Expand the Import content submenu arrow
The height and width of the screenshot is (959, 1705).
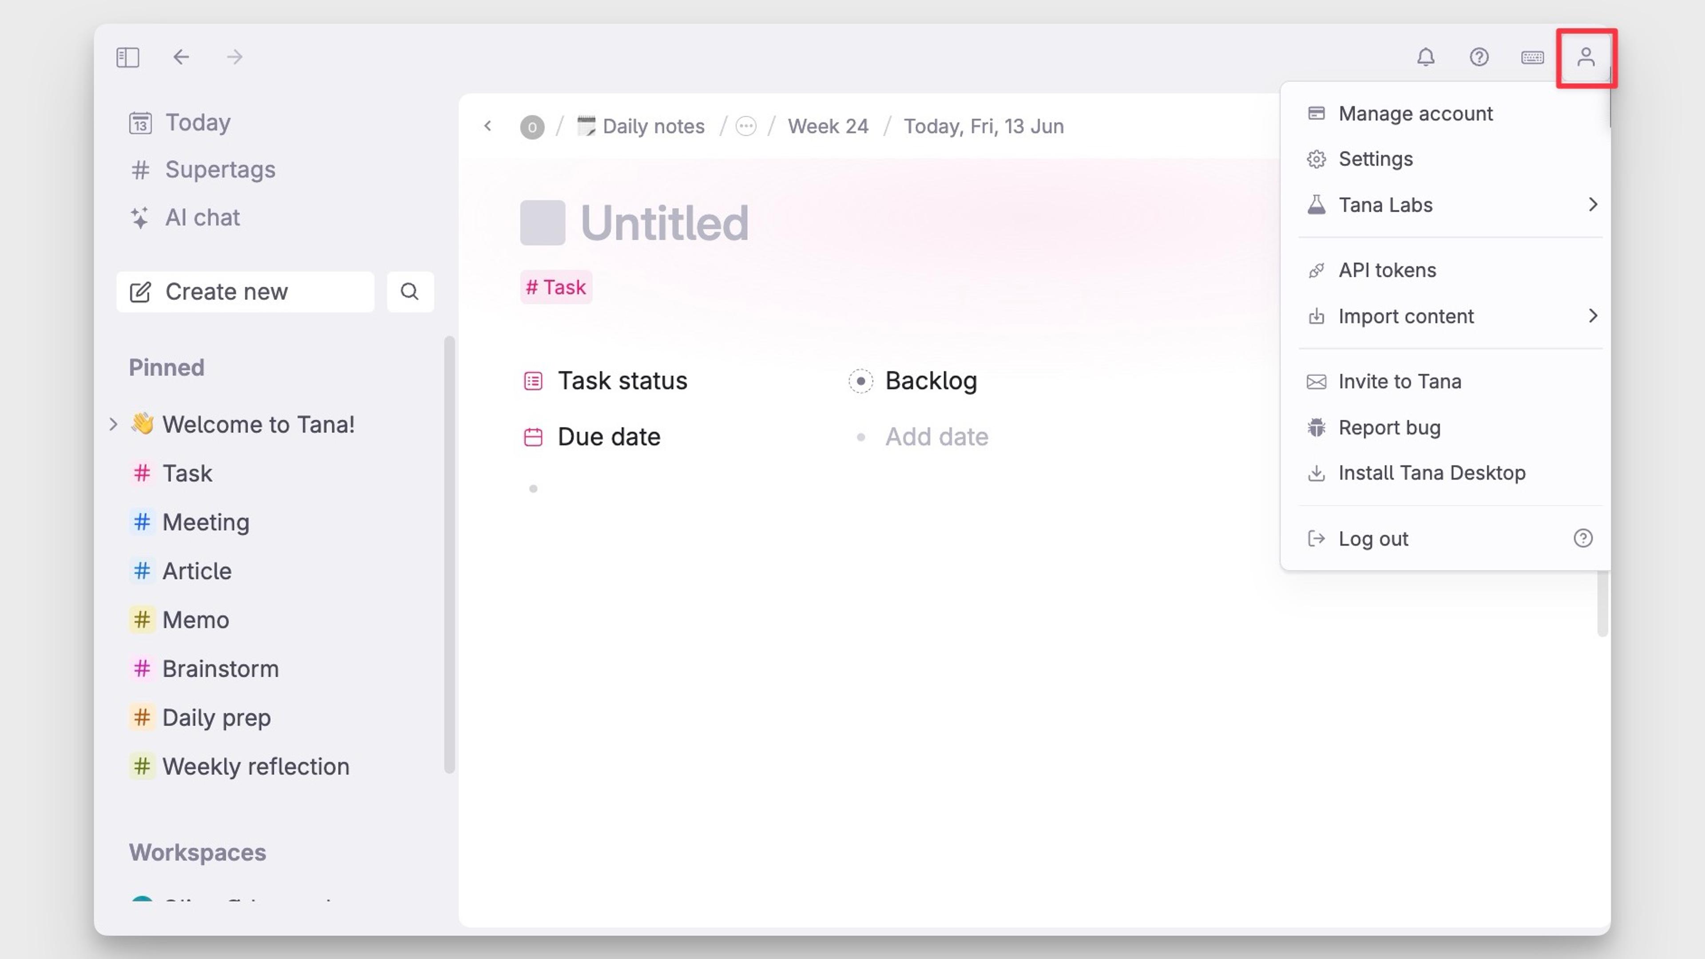click(1593, 316)
